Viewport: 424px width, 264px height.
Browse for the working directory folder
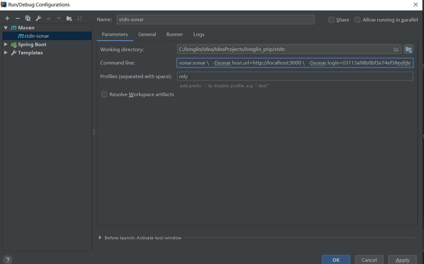(x=396, y=49)
